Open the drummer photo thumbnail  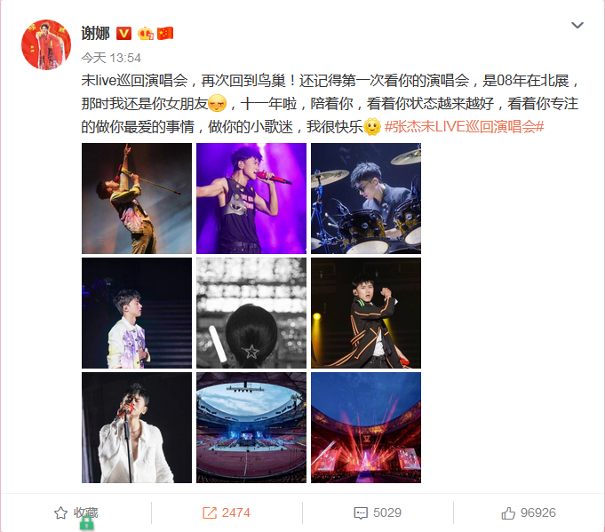point(366,198)
